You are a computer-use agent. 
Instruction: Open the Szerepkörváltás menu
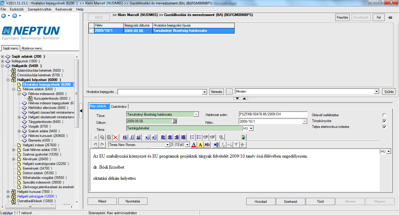(39, 9)
